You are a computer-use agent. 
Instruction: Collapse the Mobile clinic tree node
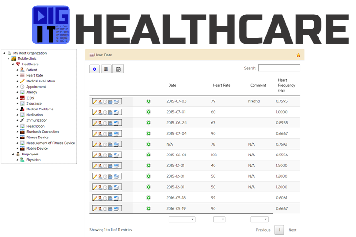click(9, 58)
